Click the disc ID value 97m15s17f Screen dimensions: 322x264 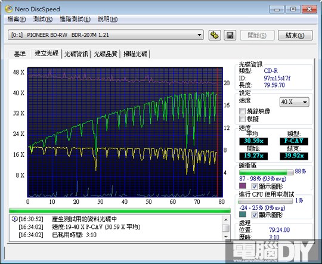[277, 78]
